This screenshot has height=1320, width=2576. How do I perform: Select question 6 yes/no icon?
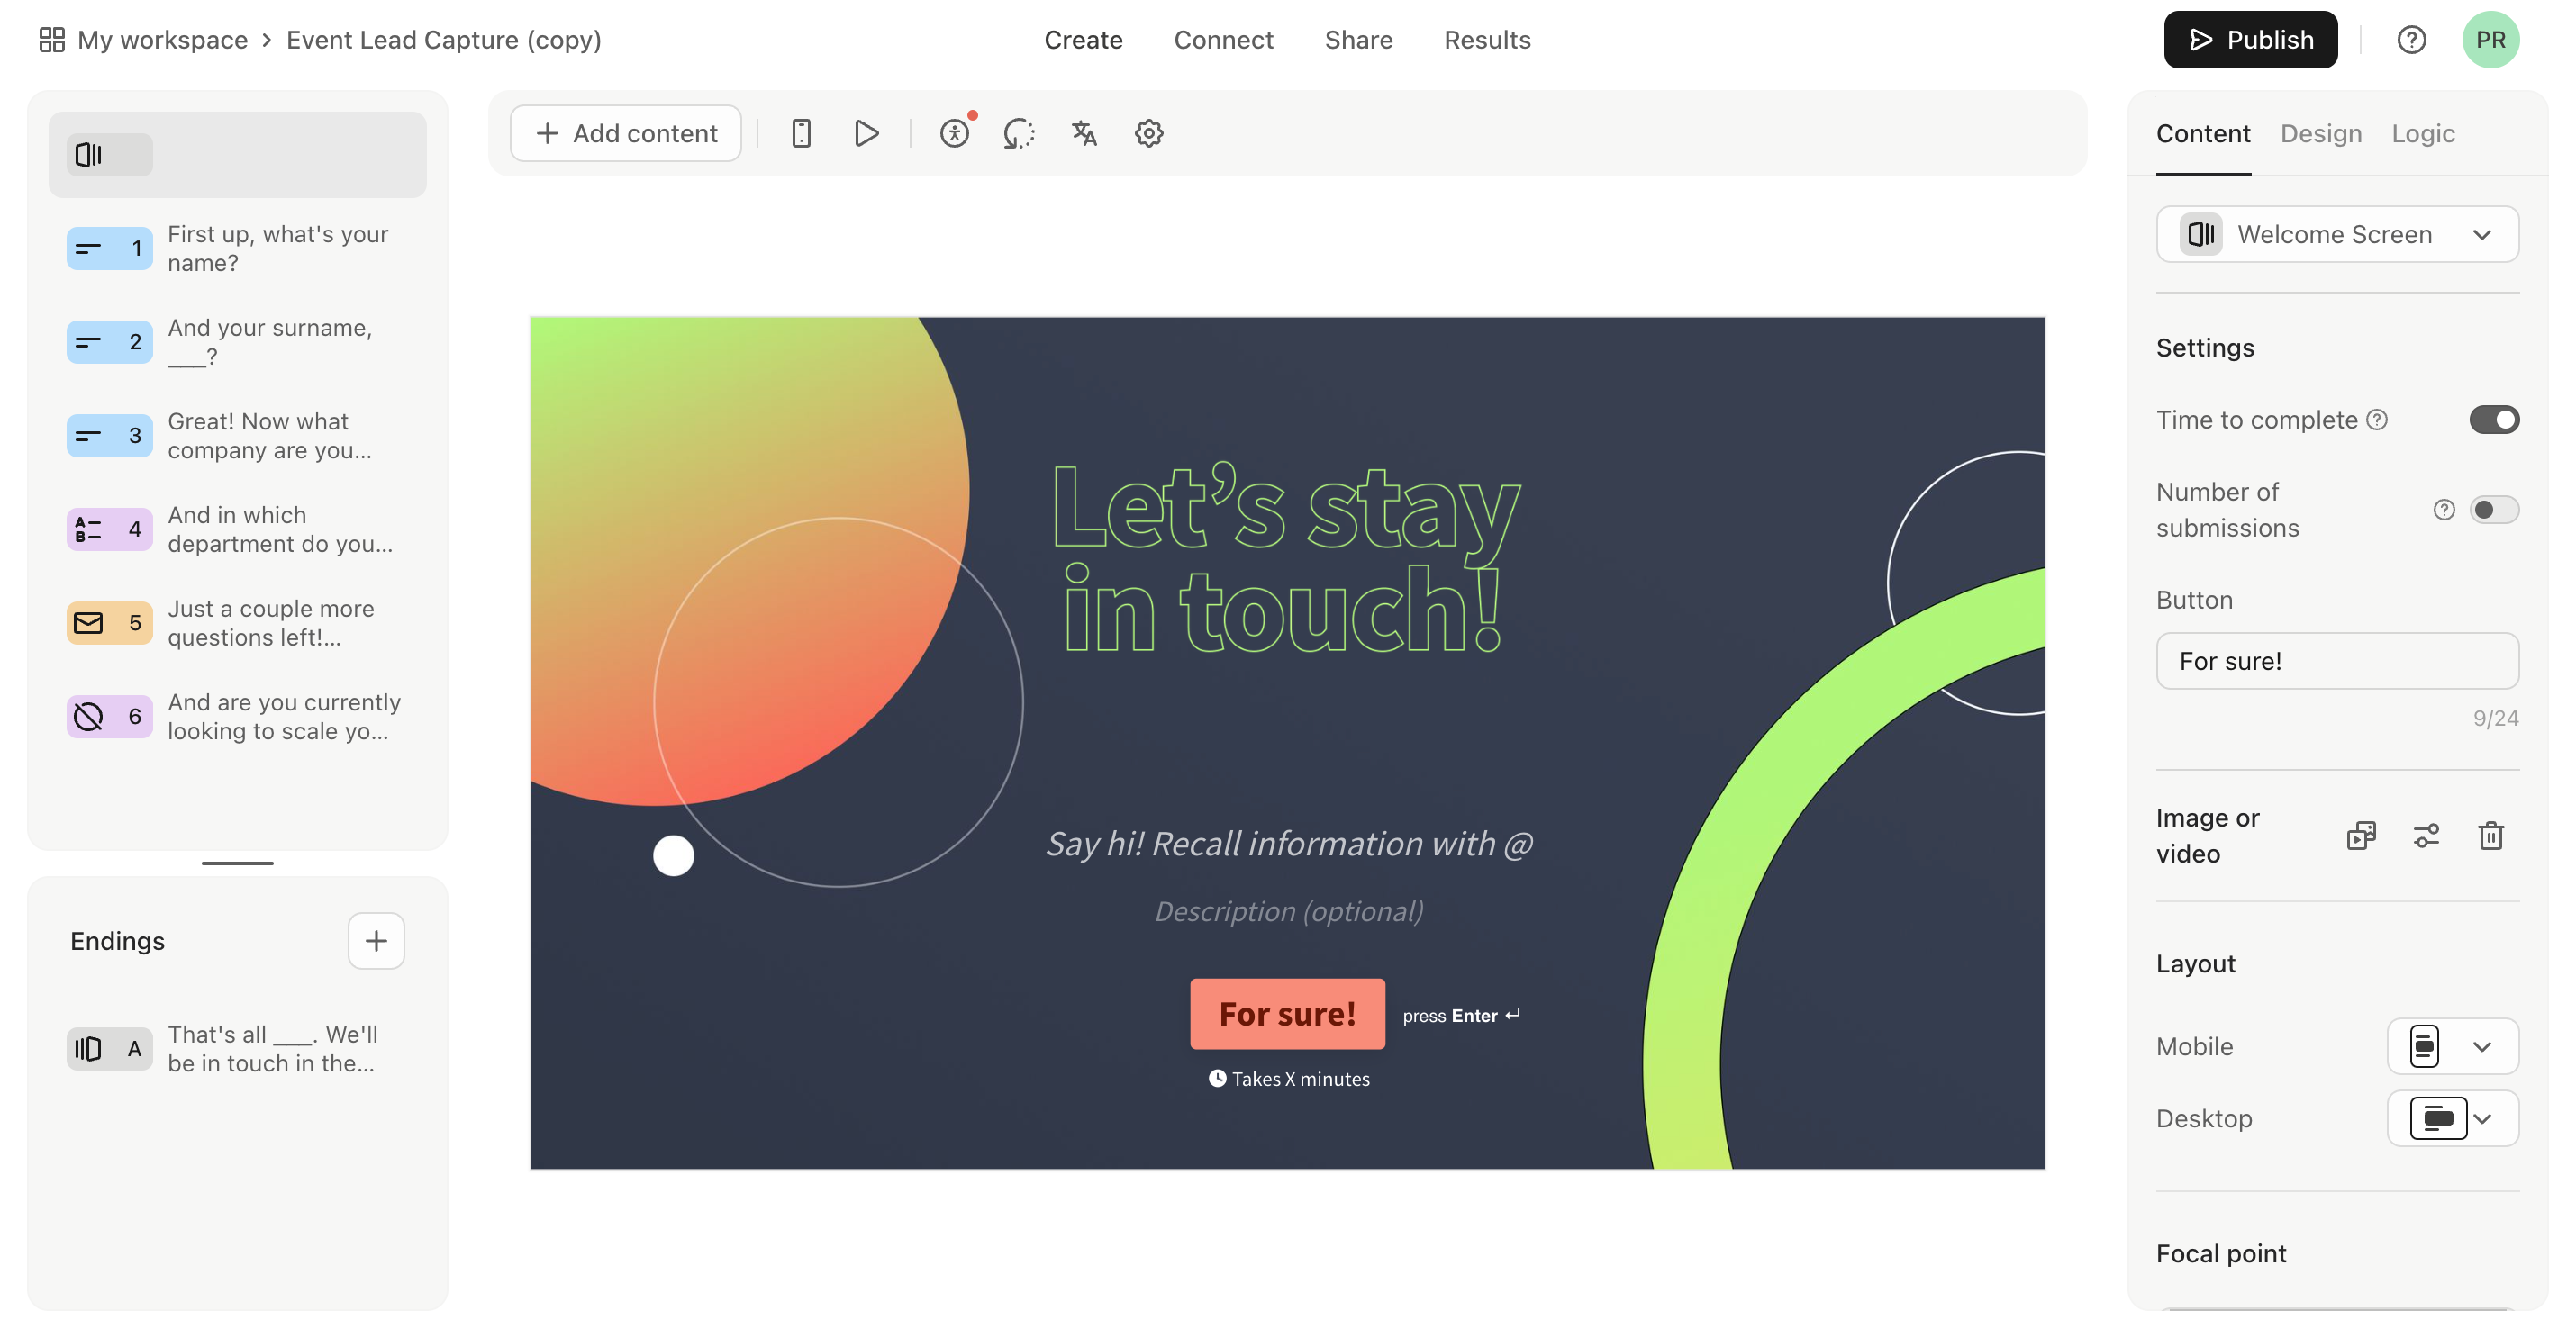[110, 716]
